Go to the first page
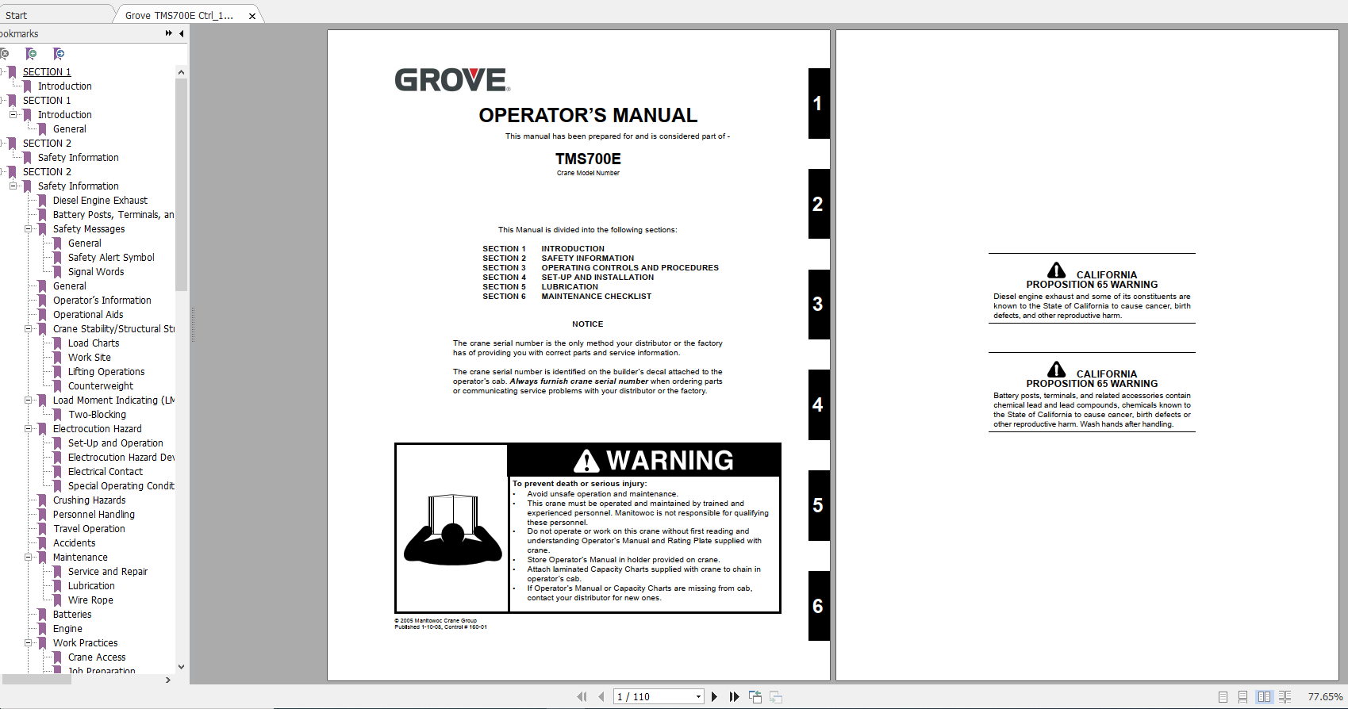 (582, 696)
